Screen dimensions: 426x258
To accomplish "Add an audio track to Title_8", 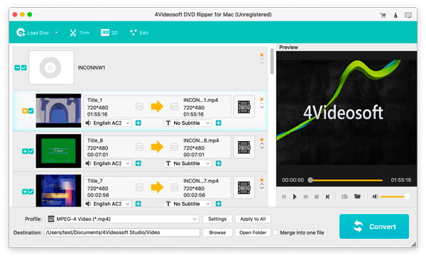I will (138, 163).
